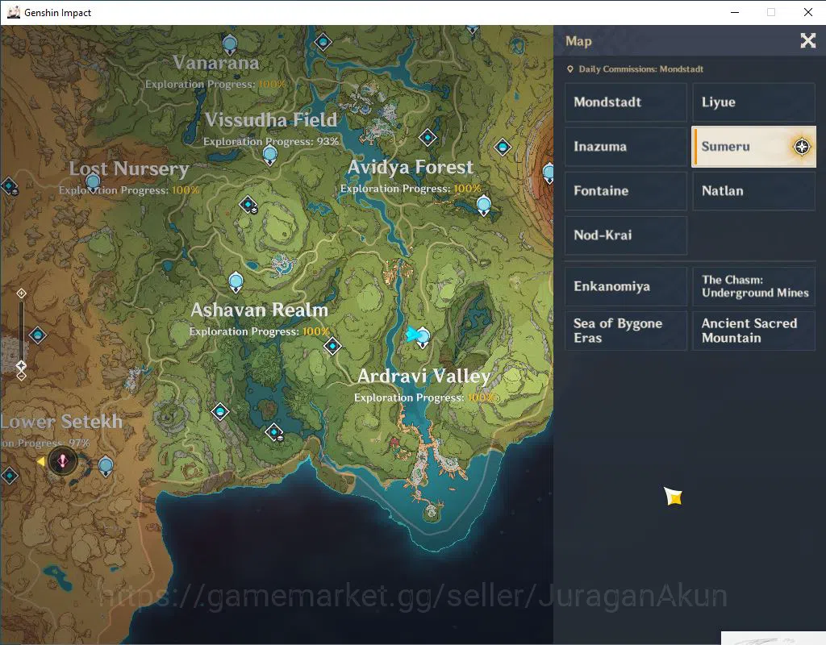
Task: Click the Lost Nursery area label
Action: [x=129, y=169]
